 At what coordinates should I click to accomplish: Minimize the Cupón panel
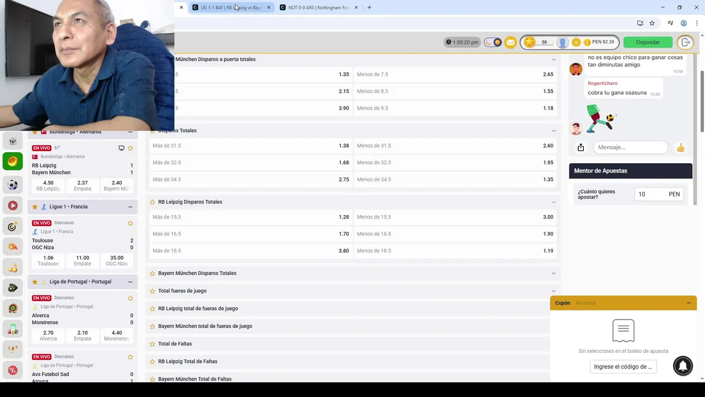[x=688, y=303]
